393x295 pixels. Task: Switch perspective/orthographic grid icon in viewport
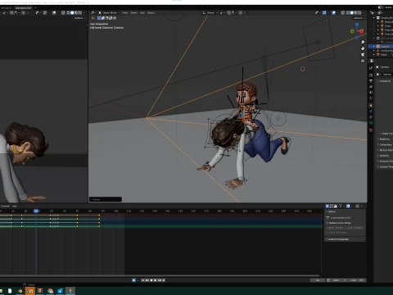click(x=363, y=61)
